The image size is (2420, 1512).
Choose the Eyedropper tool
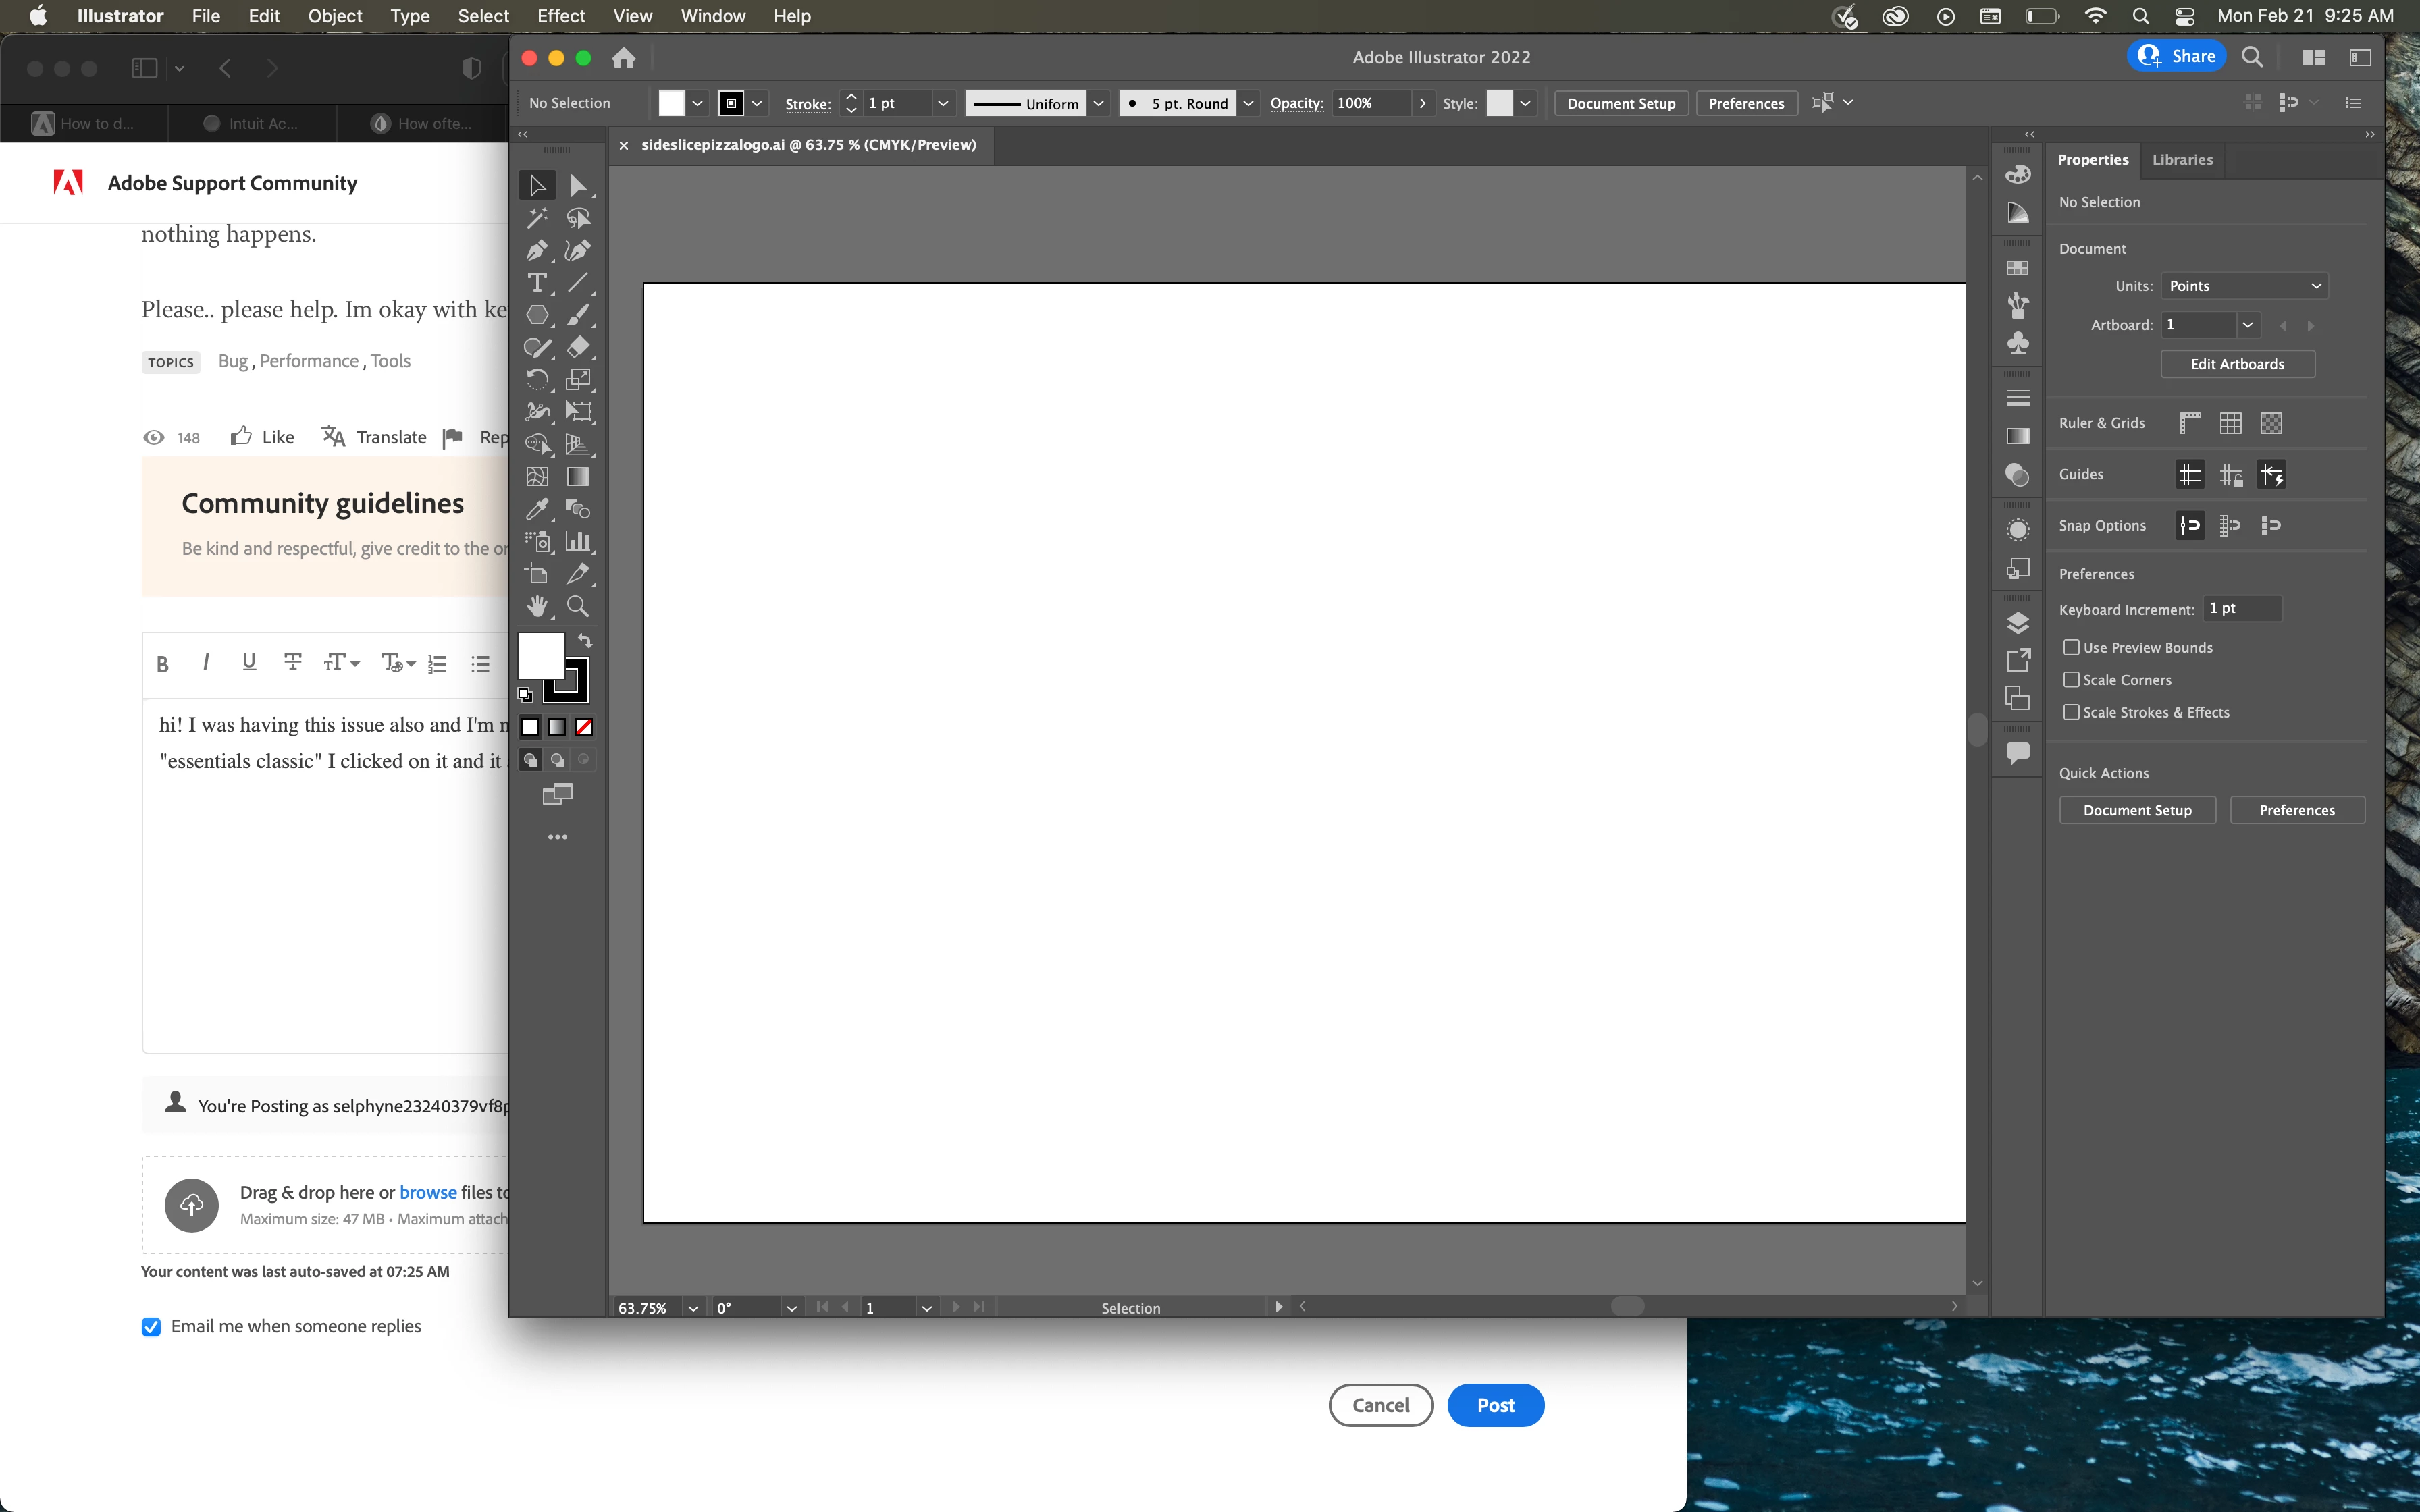click(537, 509)
